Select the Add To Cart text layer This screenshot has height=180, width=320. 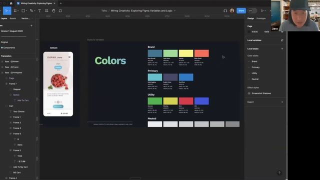point(23,100)
